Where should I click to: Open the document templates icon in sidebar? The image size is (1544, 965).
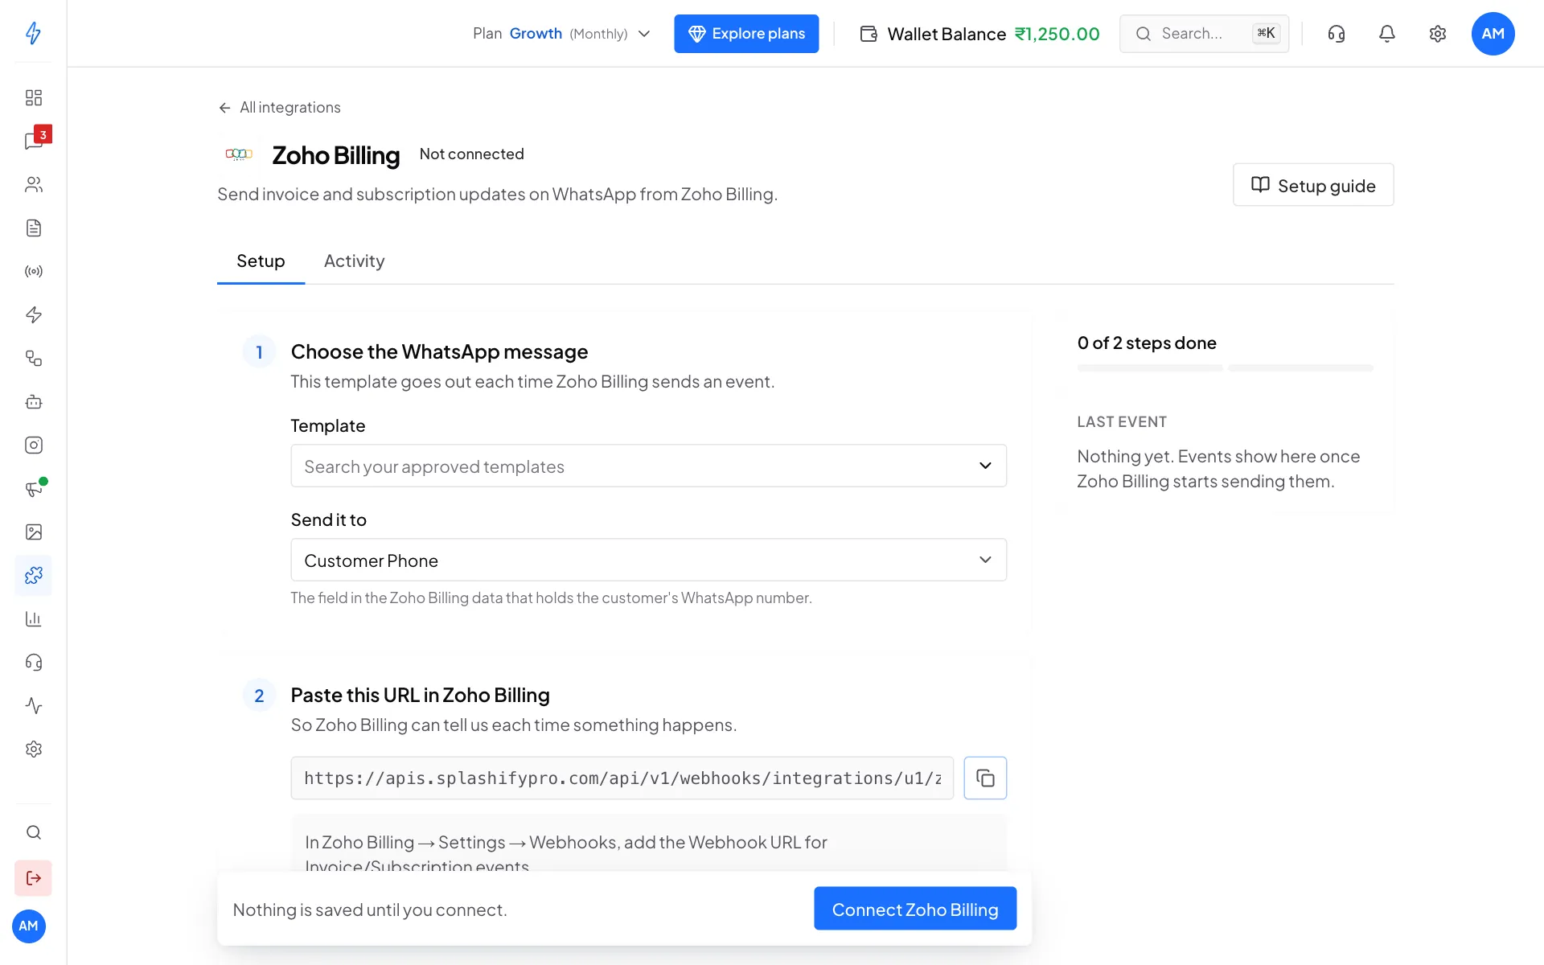coord(33,228)
